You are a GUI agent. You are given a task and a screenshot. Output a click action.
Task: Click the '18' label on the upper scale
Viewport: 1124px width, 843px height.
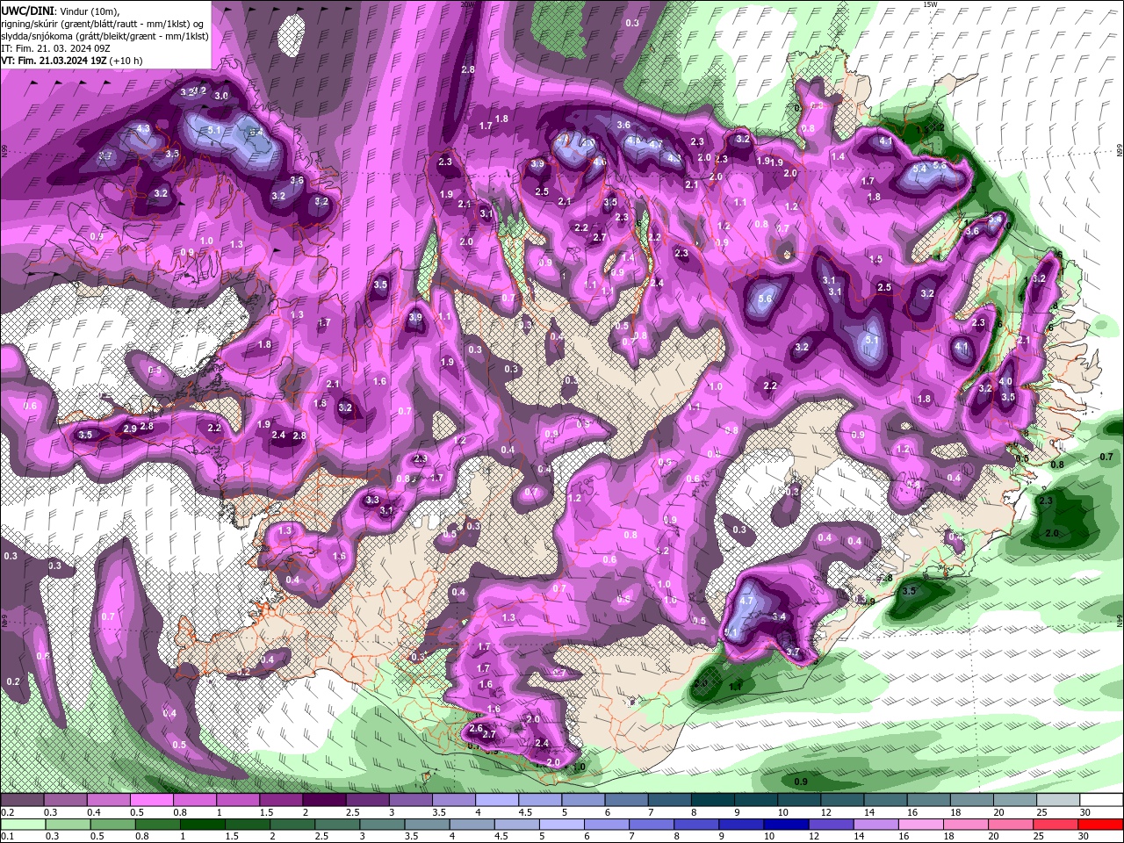955,812
